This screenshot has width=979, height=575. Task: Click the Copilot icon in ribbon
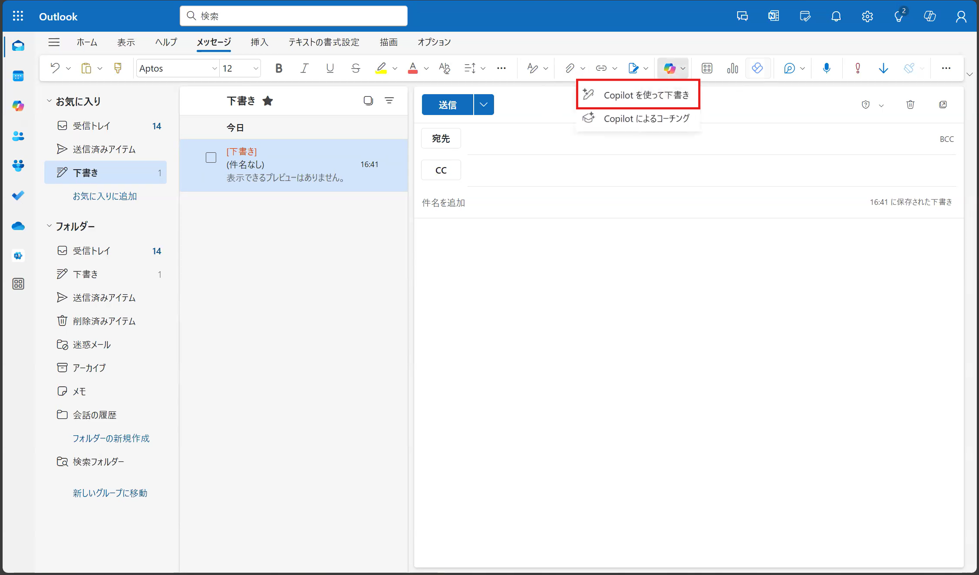click(669, 68)
